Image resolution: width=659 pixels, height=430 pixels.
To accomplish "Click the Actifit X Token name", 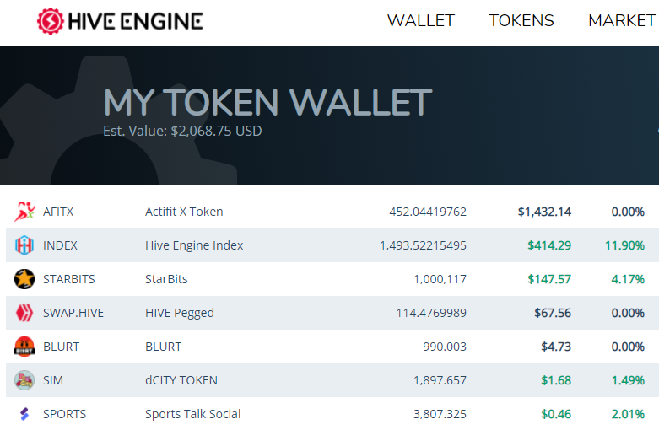I will (184, 212).
